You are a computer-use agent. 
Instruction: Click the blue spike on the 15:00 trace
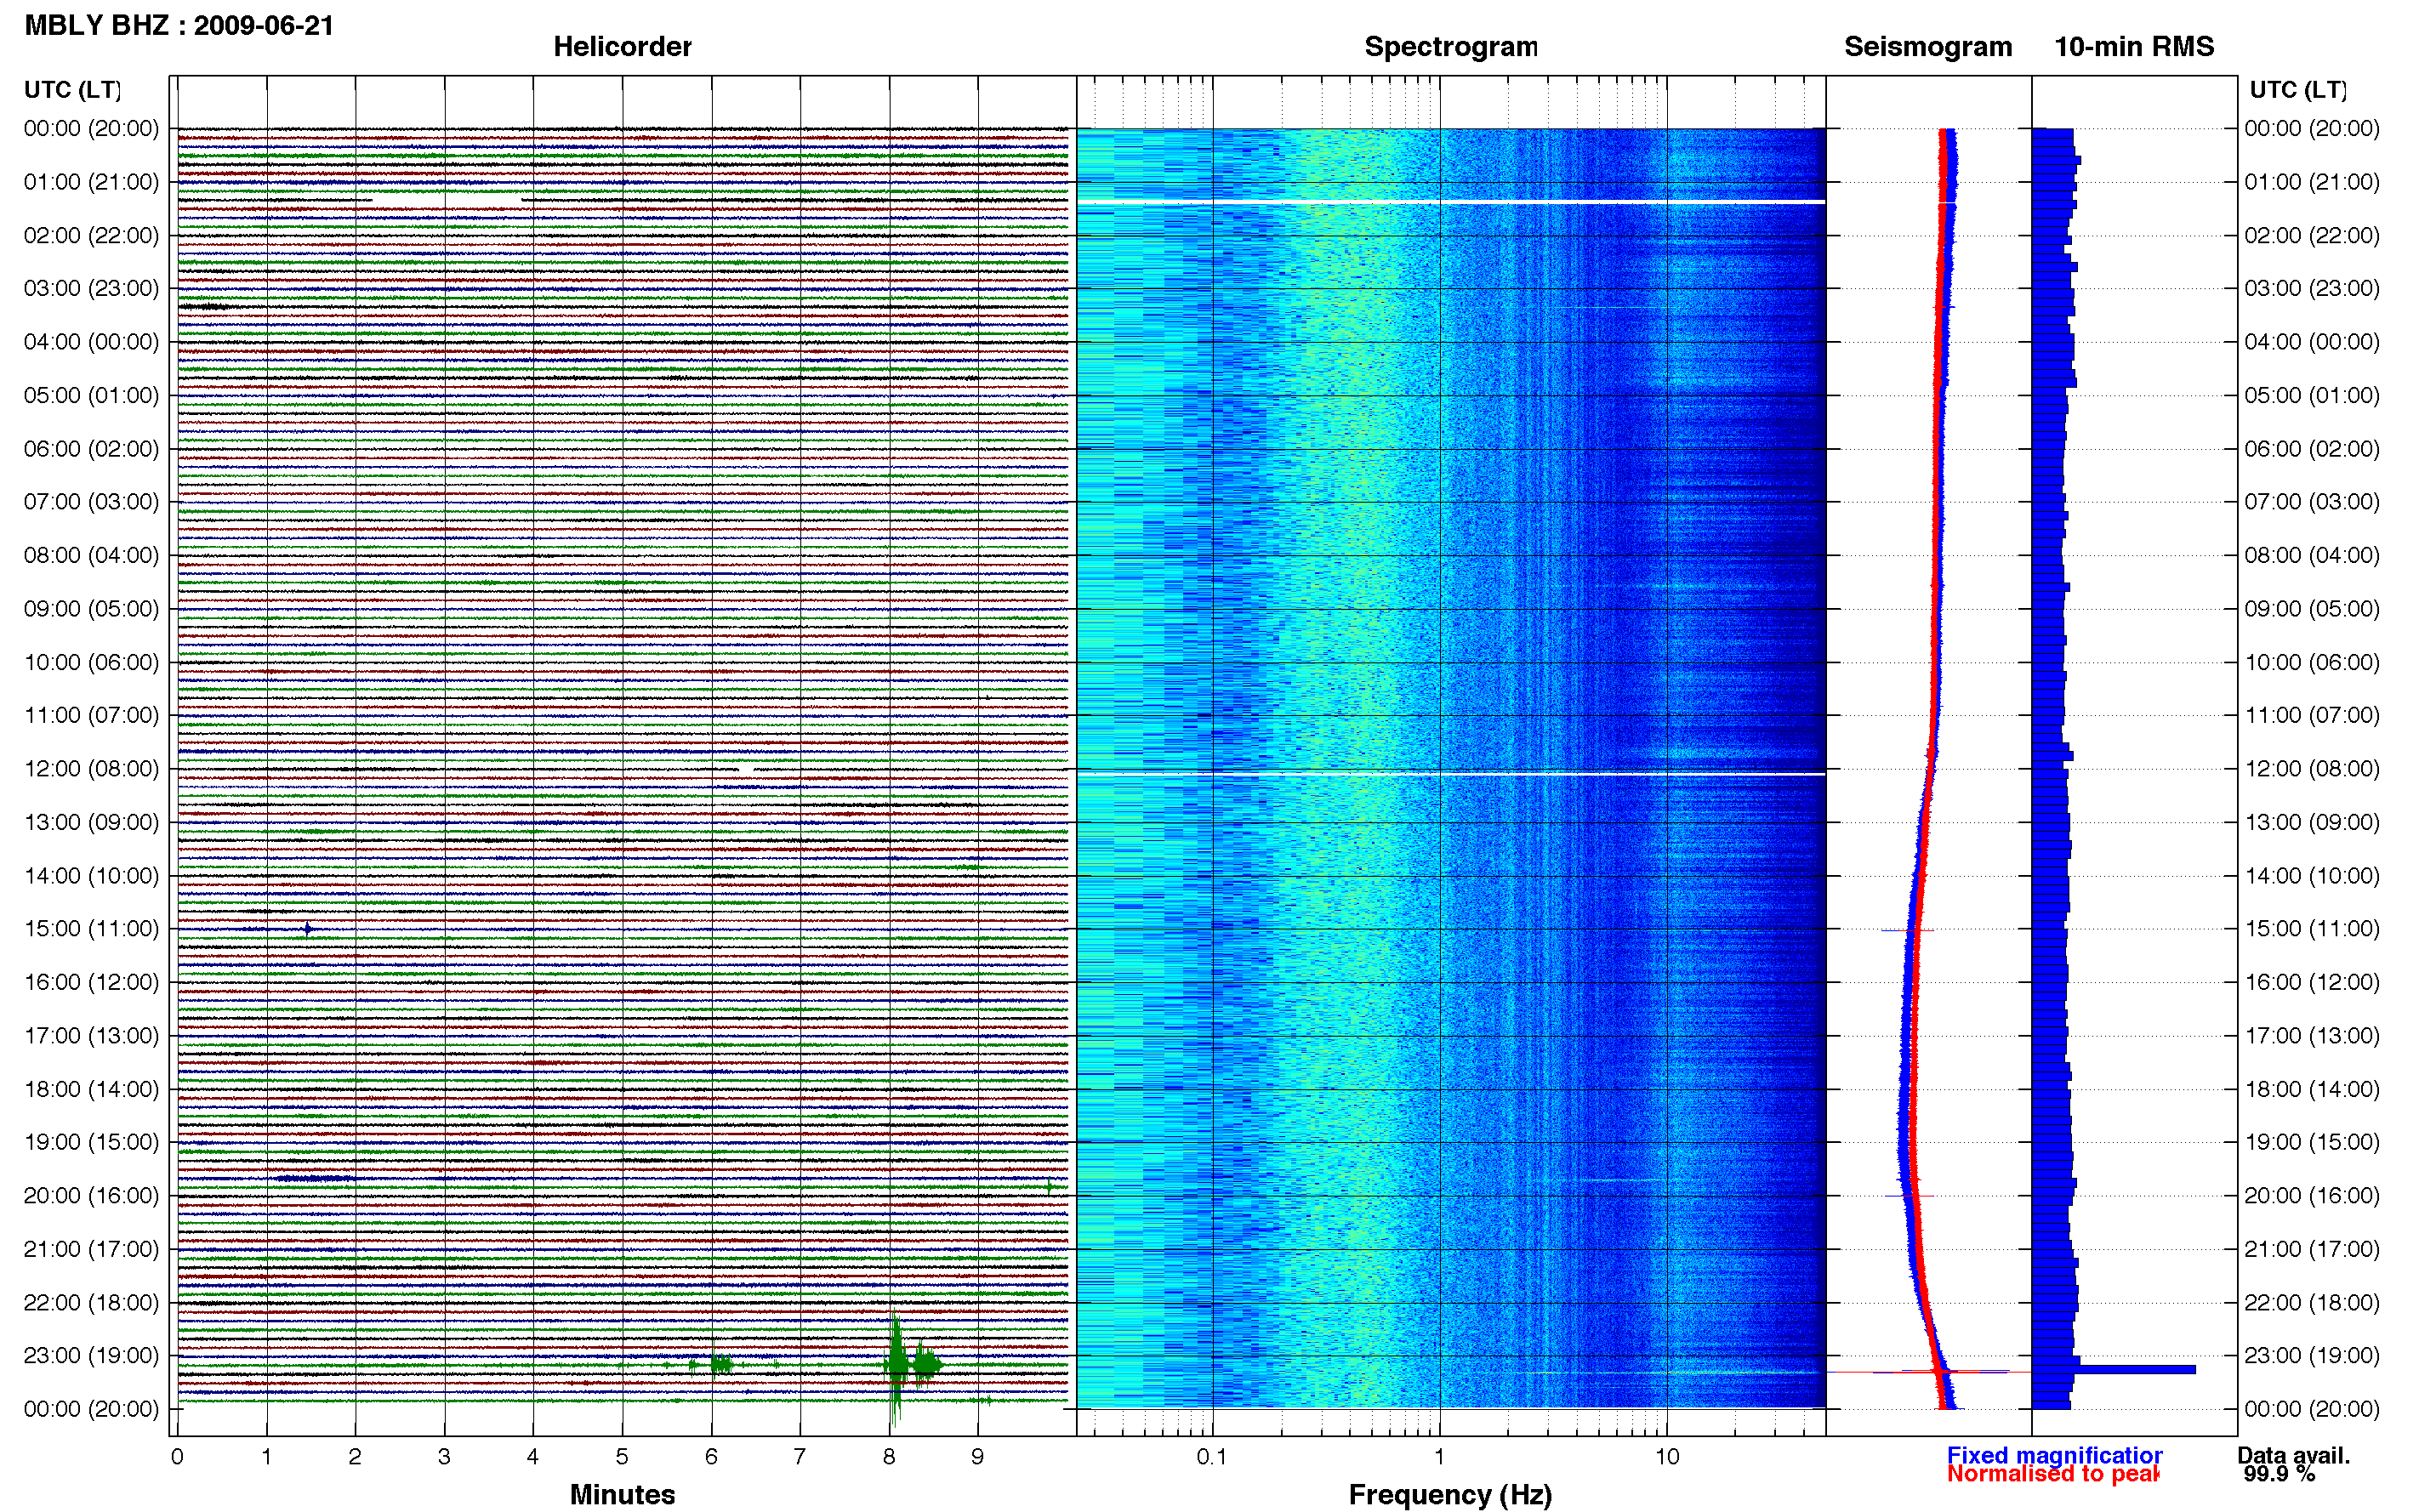click(307, 929)
